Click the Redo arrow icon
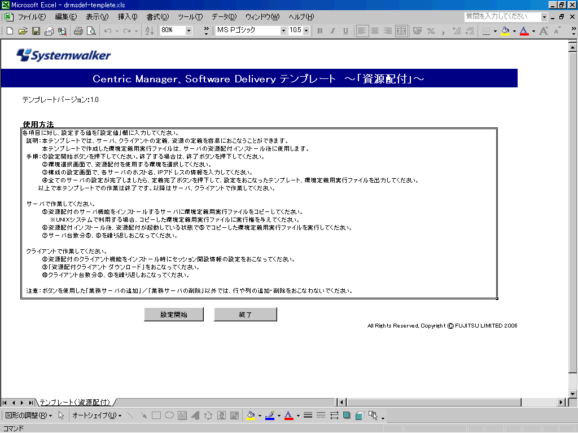This screenshot has width=578, height=433. pyautogui.click(x=127, y=31)
